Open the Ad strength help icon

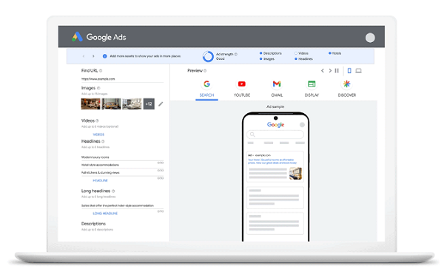[x=236, y=54]
